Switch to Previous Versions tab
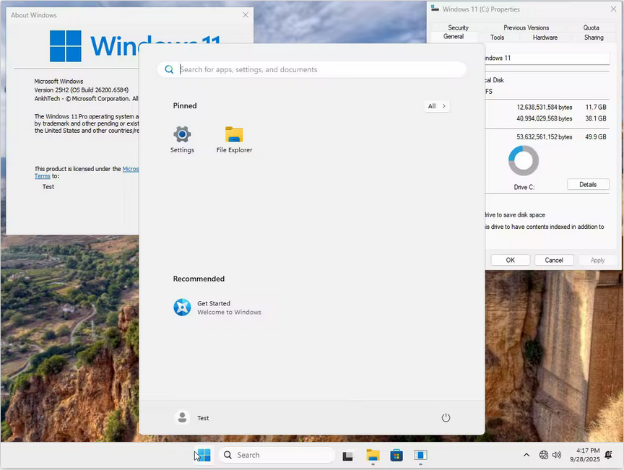624x470 pixels. [x=526, y=28]
